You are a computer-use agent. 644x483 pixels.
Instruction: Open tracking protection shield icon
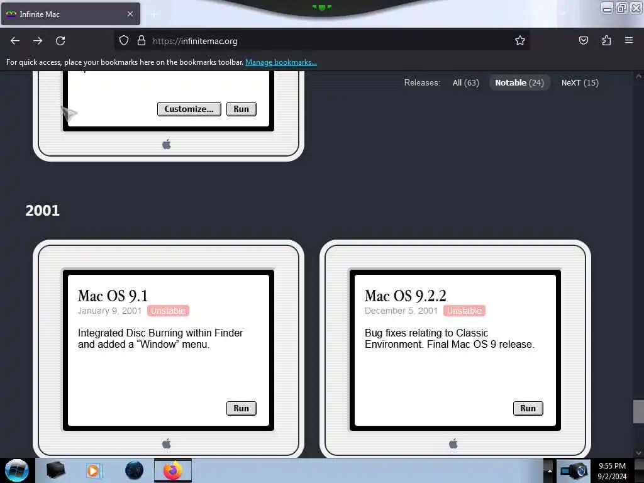tap(124, 41)
